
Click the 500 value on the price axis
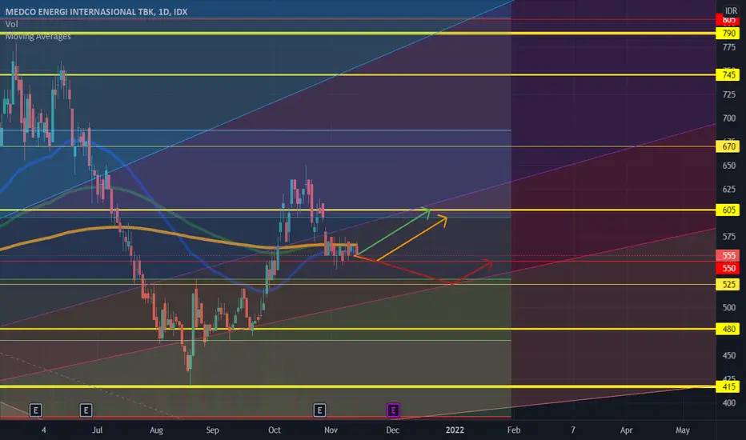pos(729,307)
